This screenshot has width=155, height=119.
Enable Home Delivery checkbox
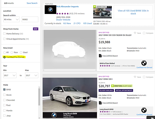tap(4, 34)
